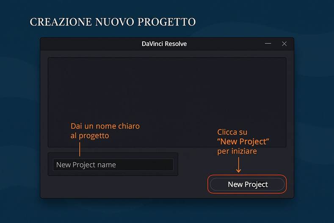Focus the New Project name field
Screen dimensions: 334x223
pos(113,164)
